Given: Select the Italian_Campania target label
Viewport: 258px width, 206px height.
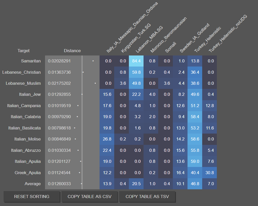Looking at the screenshot, I should point(24,106).
